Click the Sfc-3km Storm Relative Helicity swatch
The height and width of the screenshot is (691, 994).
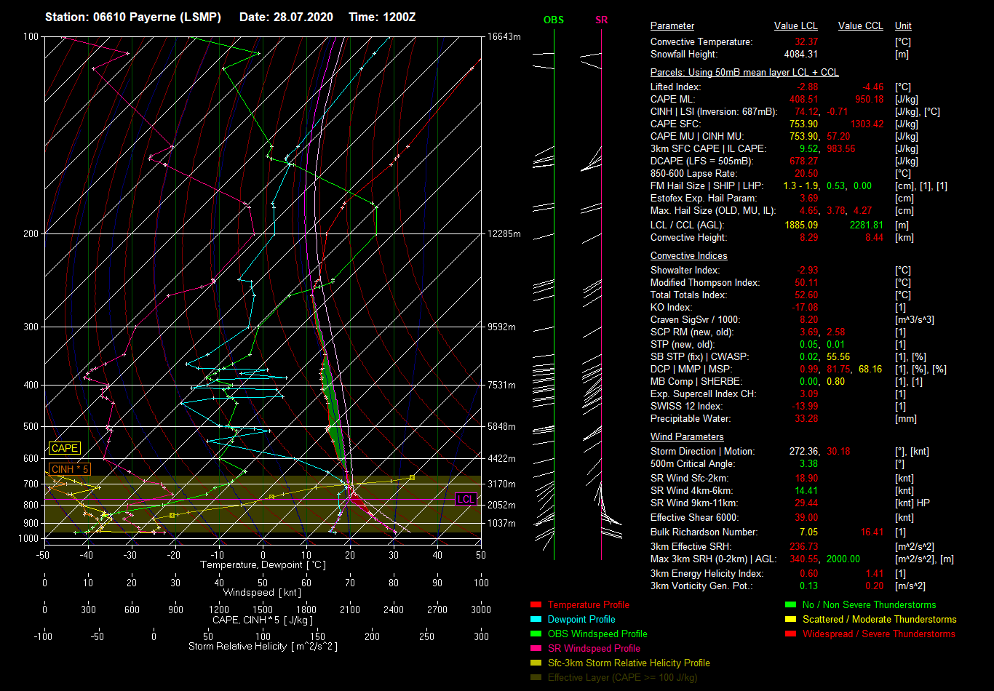point(536,663)
